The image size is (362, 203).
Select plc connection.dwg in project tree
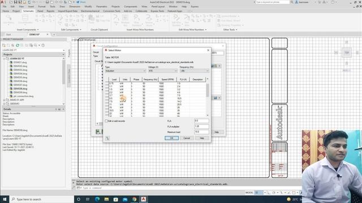point(23,96)
